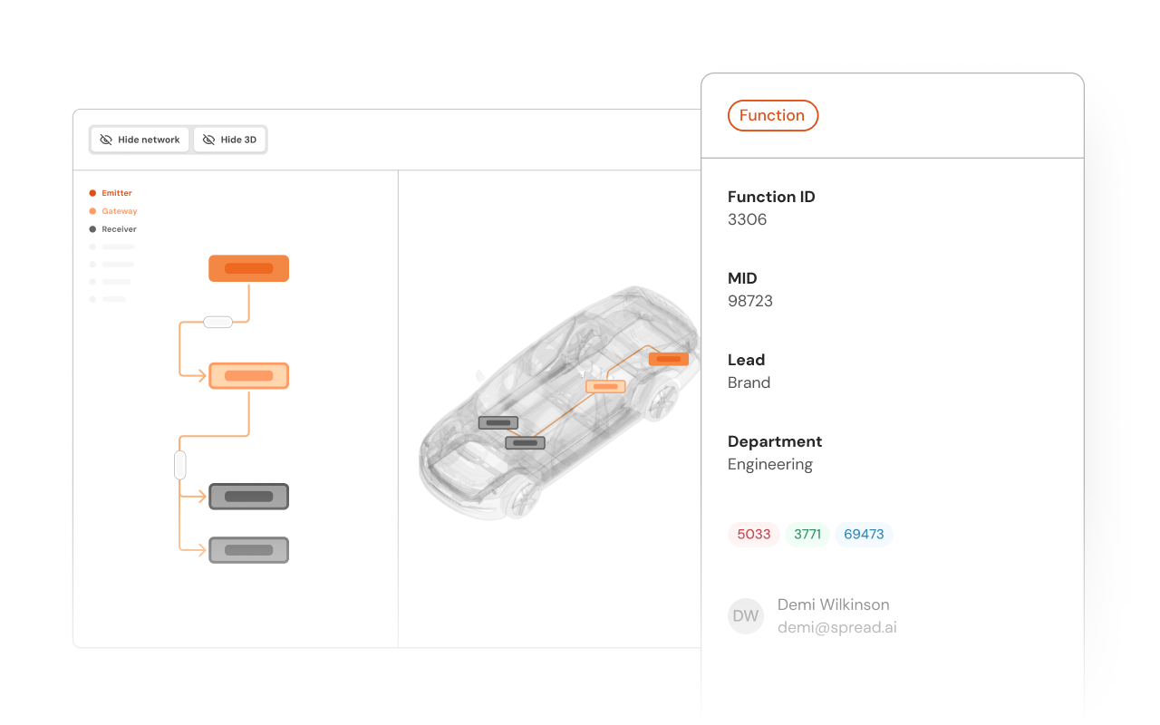Click the white connector pill below emitter node
This screenshot has width=1160, height=725.
coord(217,322)
